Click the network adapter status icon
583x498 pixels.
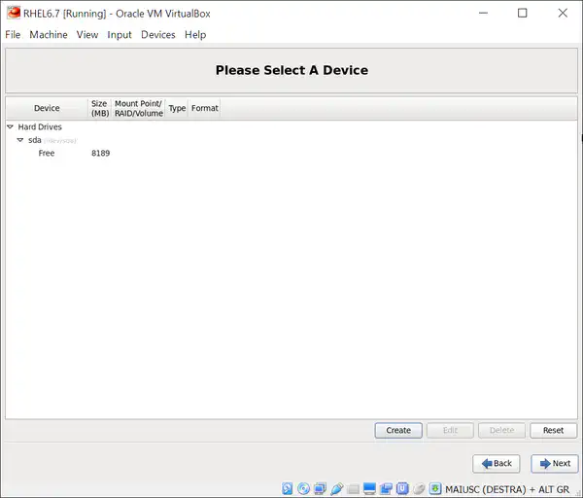[321, 488]
